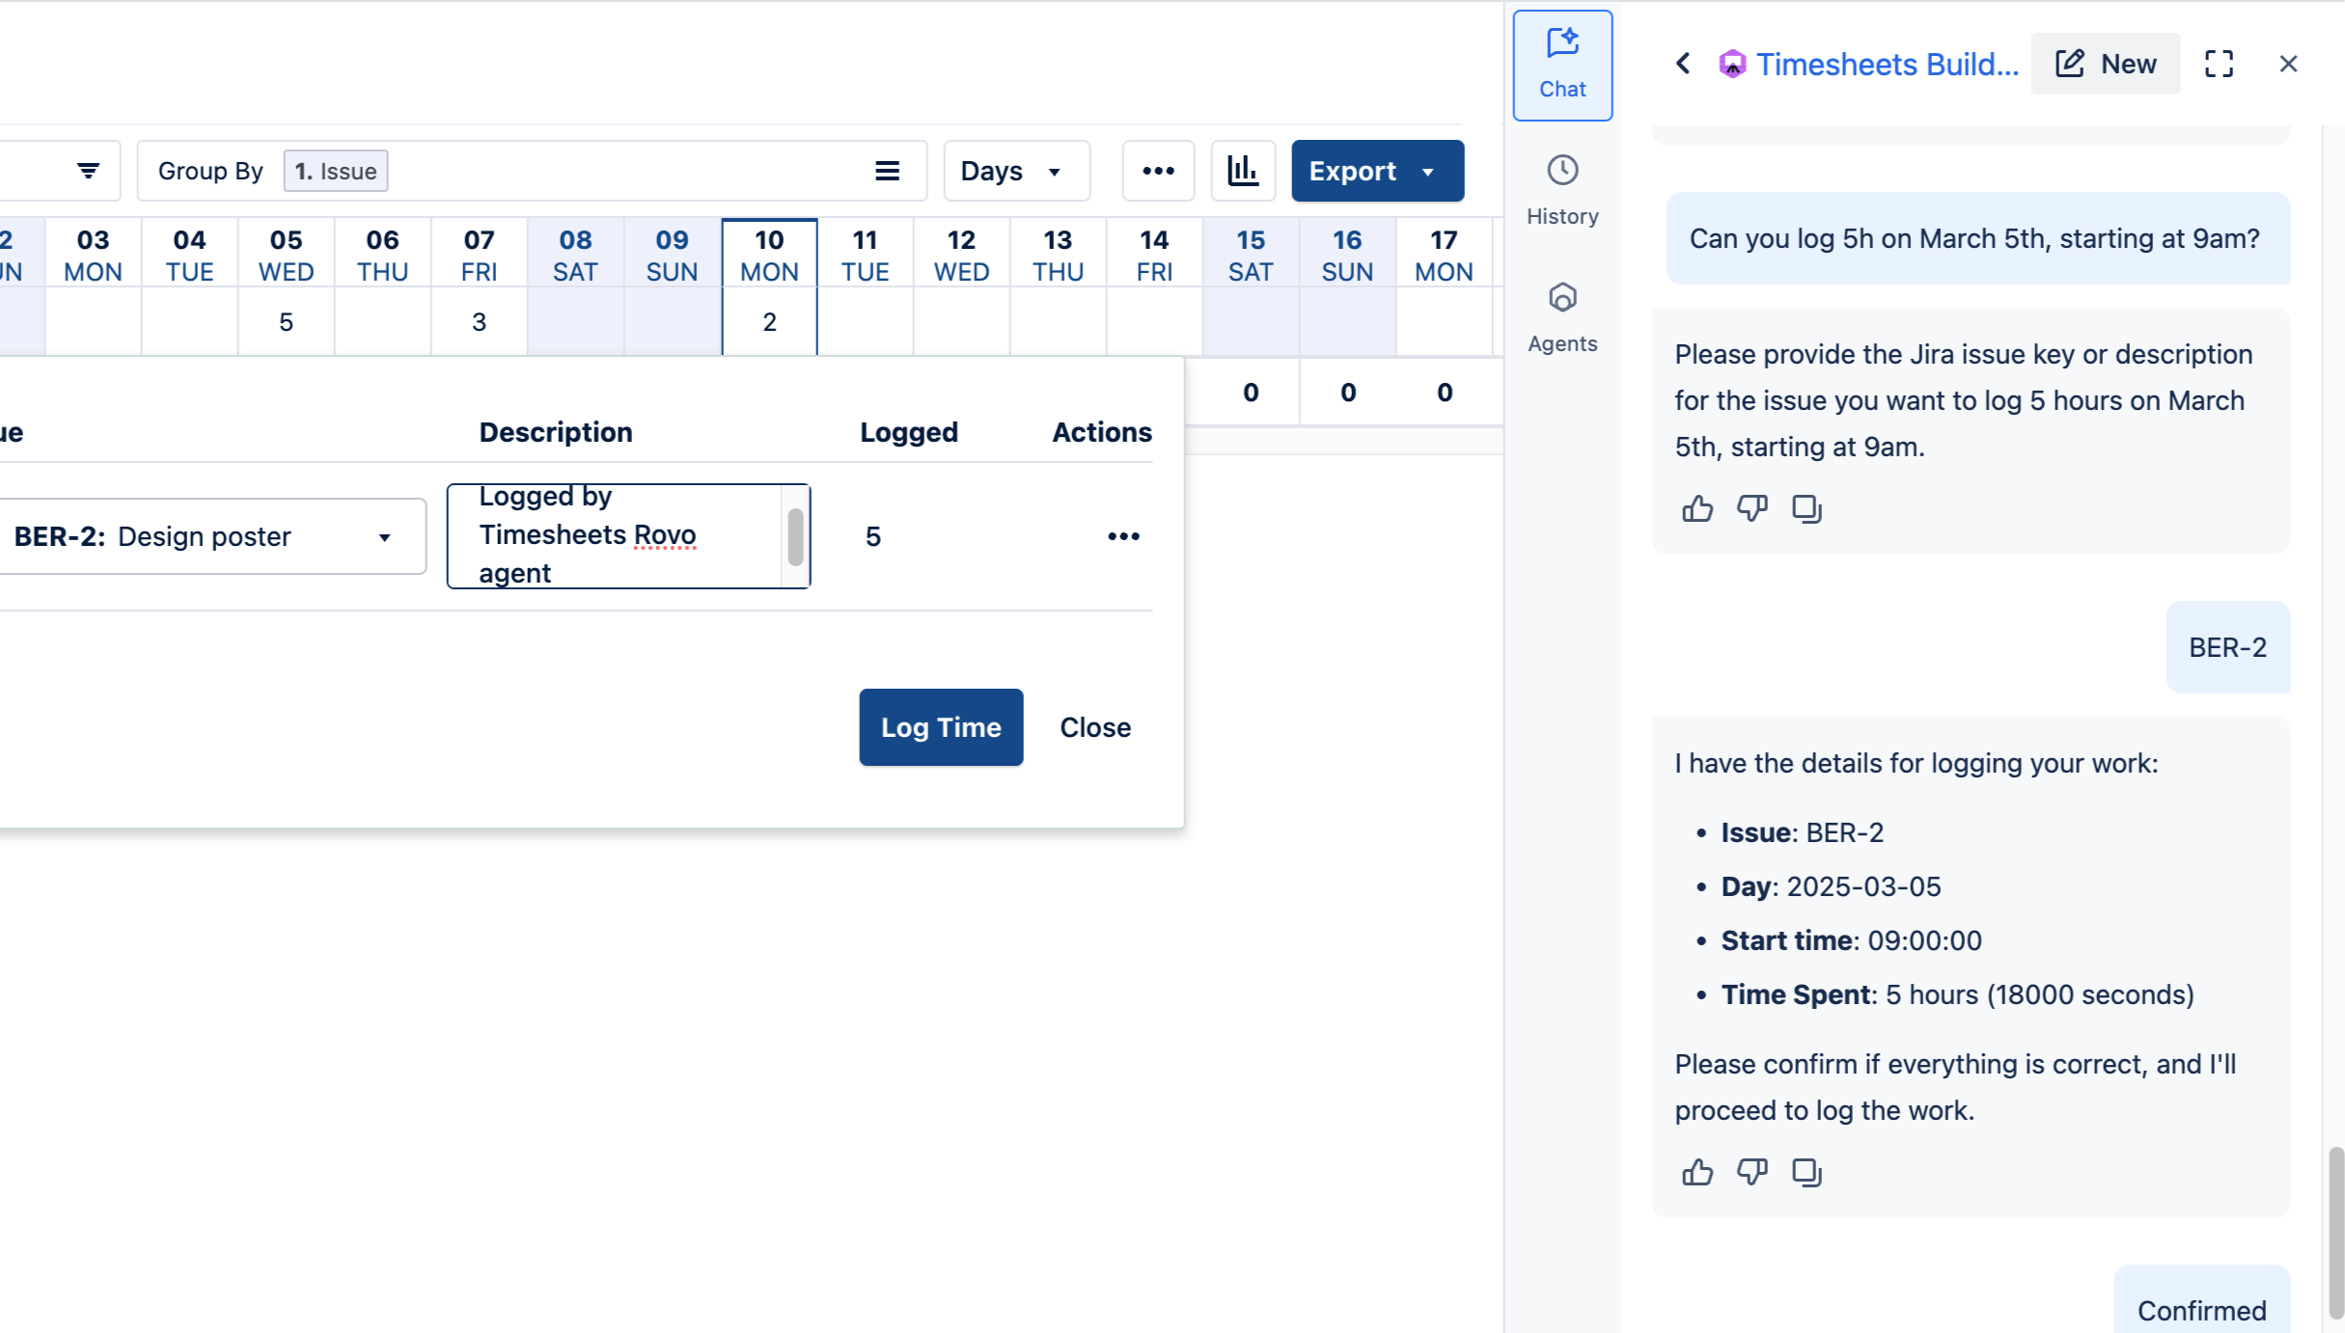Thumbs down the work details message
2345x1333 pixels.
1752,1172
